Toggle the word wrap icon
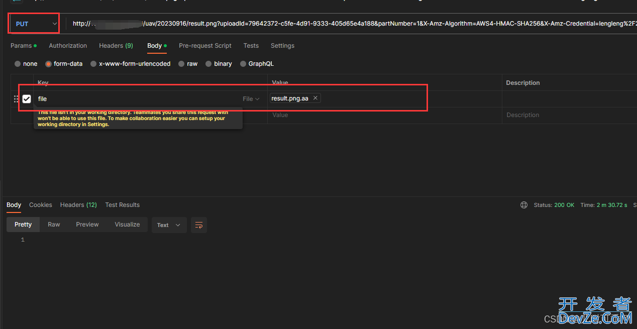 click(x=199, y=225)
